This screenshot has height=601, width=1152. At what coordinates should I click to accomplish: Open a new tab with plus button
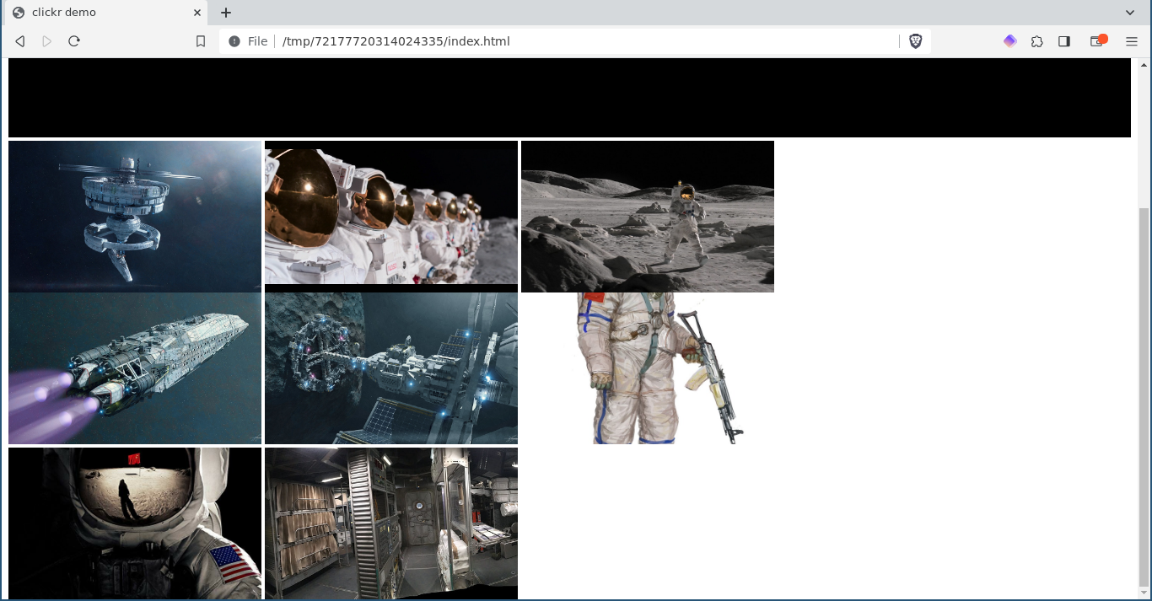tap(226, 13)
